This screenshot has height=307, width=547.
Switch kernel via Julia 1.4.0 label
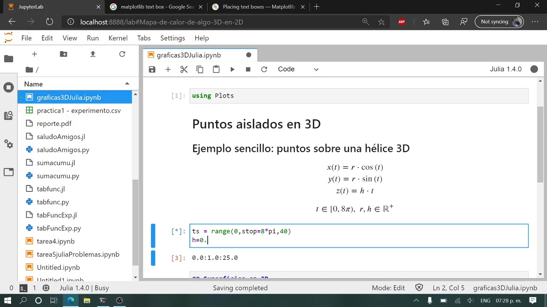pos(506,69)
